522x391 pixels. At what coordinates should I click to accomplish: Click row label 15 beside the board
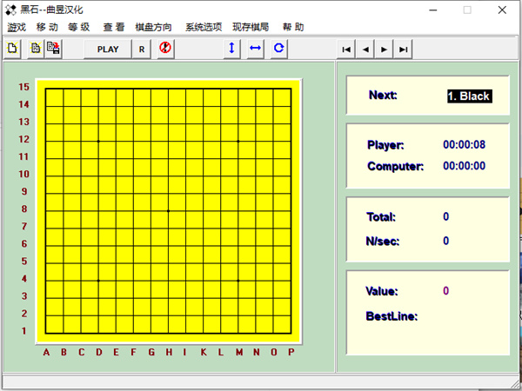coord(24,87)
